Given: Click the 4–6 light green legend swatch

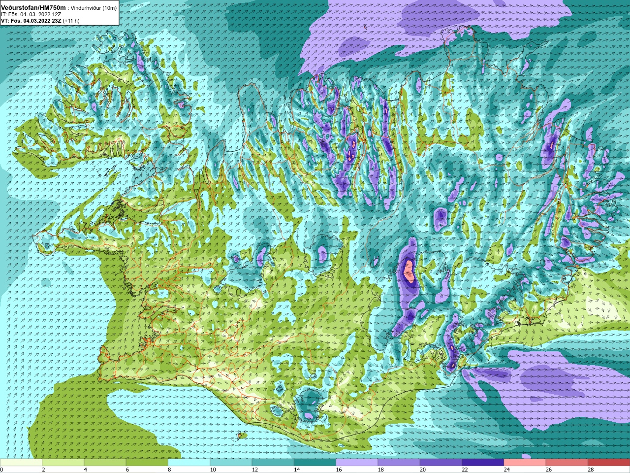Looking at the screenshot, I should pos(105,463).
